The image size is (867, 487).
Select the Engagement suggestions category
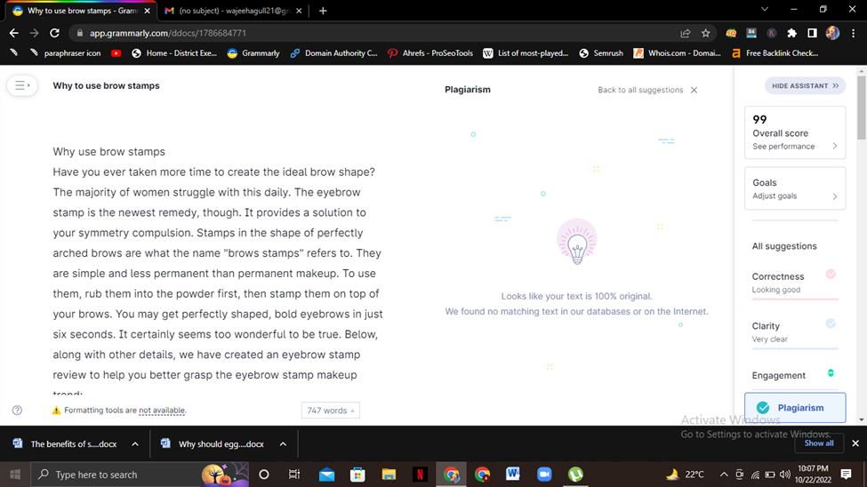(795, 376)
